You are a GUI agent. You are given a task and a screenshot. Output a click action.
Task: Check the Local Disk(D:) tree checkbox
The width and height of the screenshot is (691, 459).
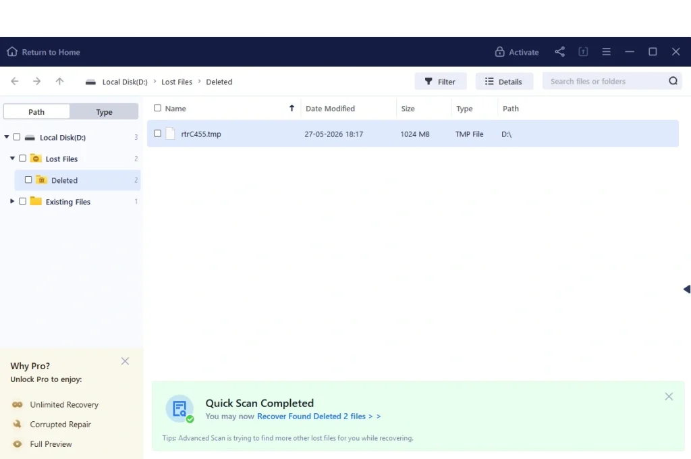[x=17, y=137]
